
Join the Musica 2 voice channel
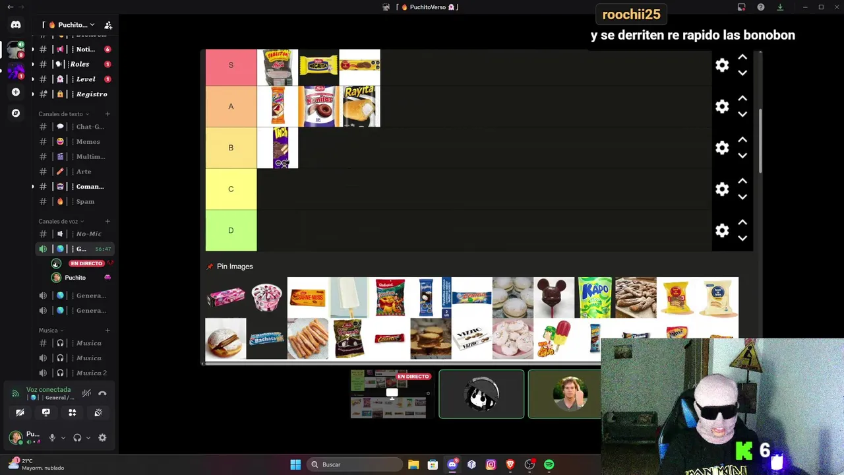[74, 373]
